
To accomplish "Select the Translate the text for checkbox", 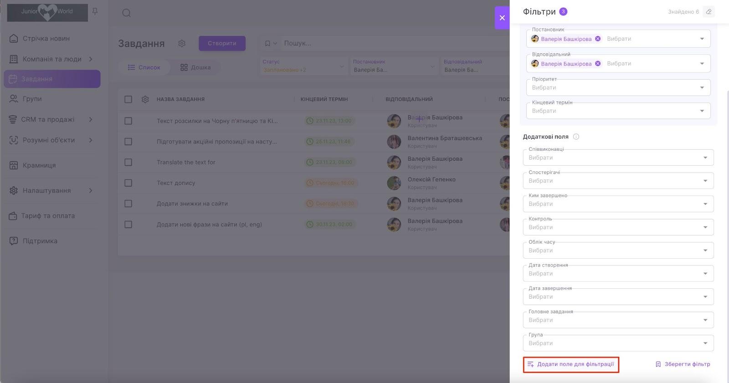I will click(128, 162).
